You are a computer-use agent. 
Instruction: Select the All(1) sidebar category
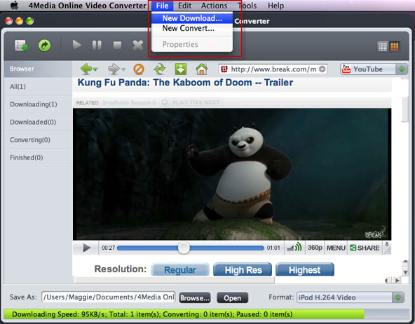38,87
